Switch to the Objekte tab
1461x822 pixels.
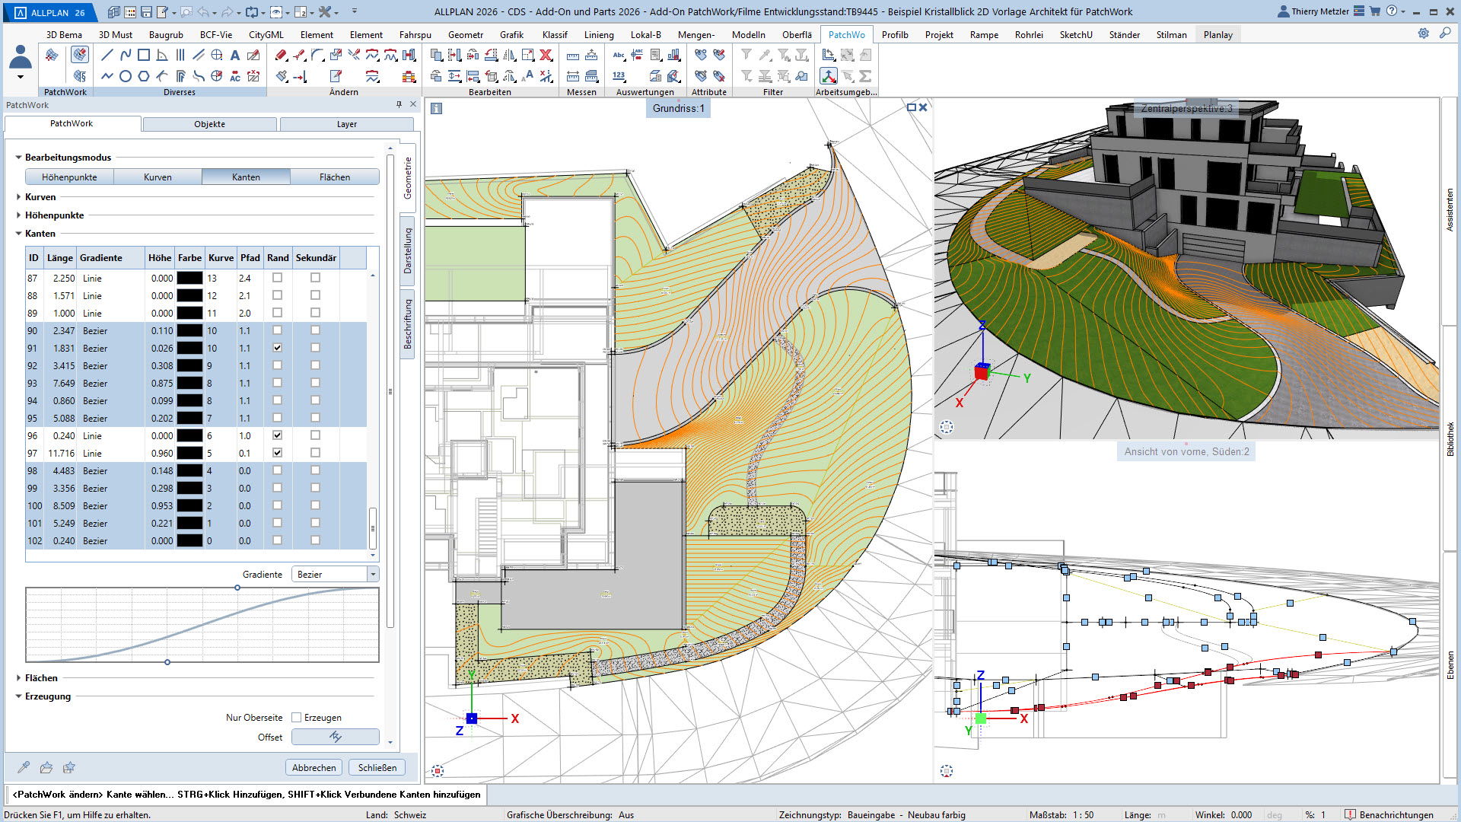tap(209, 124)
